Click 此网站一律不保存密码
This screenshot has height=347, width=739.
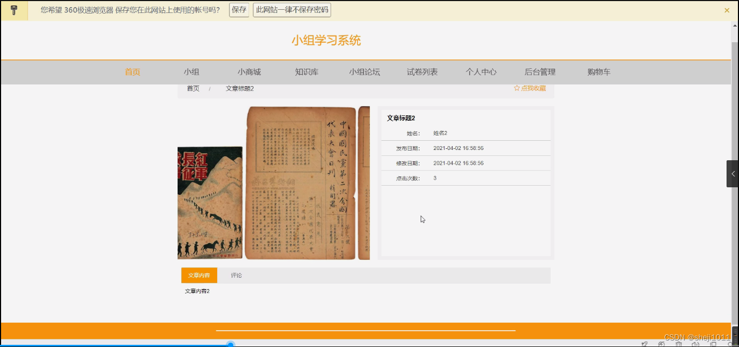[x=291, y=10]
